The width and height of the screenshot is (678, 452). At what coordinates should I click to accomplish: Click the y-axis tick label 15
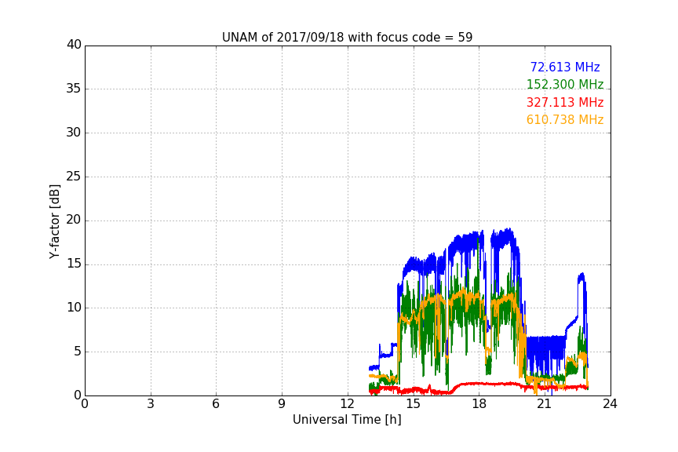74,264
